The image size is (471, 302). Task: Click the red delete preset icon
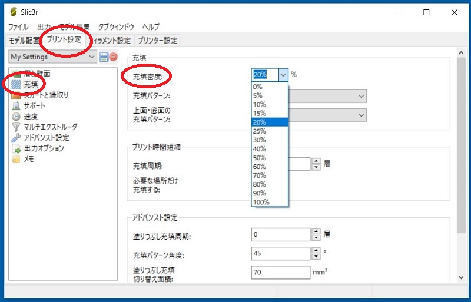[x=113, y=57]
